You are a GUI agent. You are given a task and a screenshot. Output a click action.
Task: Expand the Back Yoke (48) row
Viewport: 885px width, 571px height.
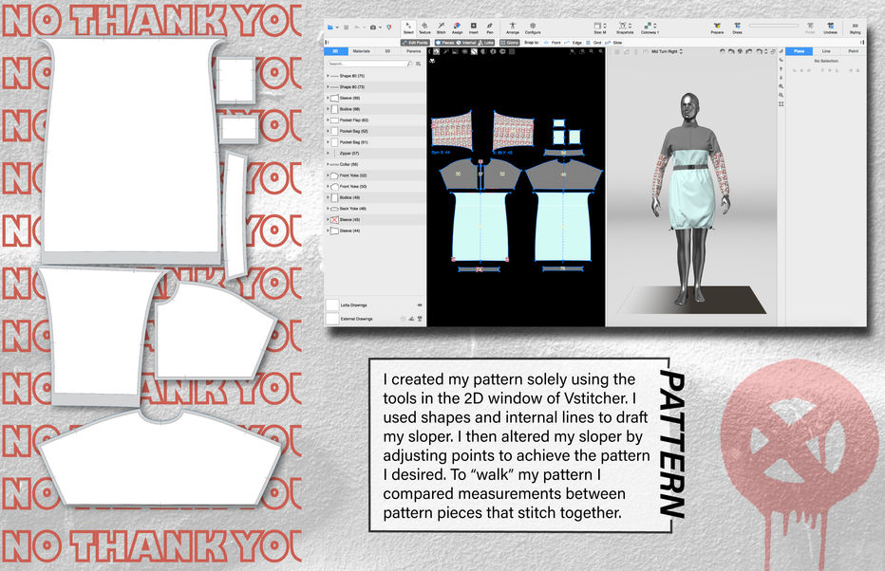tap(328, 209)
